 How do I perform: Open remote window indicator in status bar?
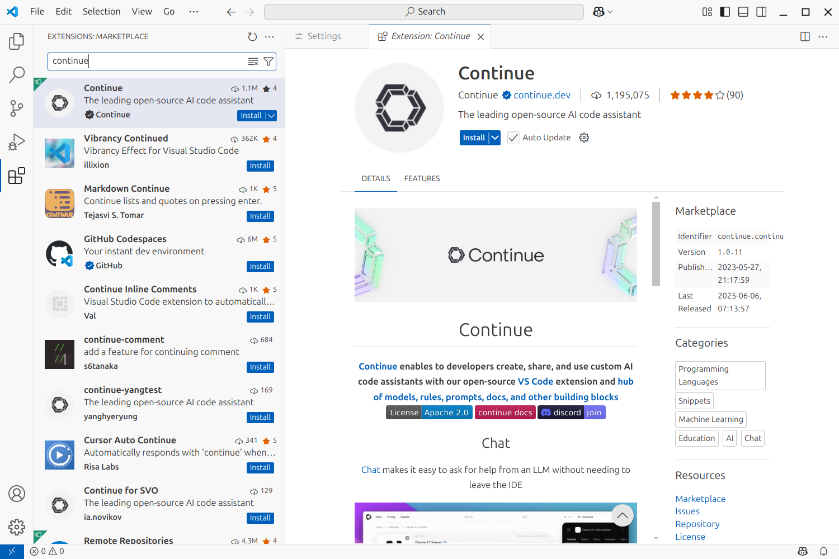point(12,551)
